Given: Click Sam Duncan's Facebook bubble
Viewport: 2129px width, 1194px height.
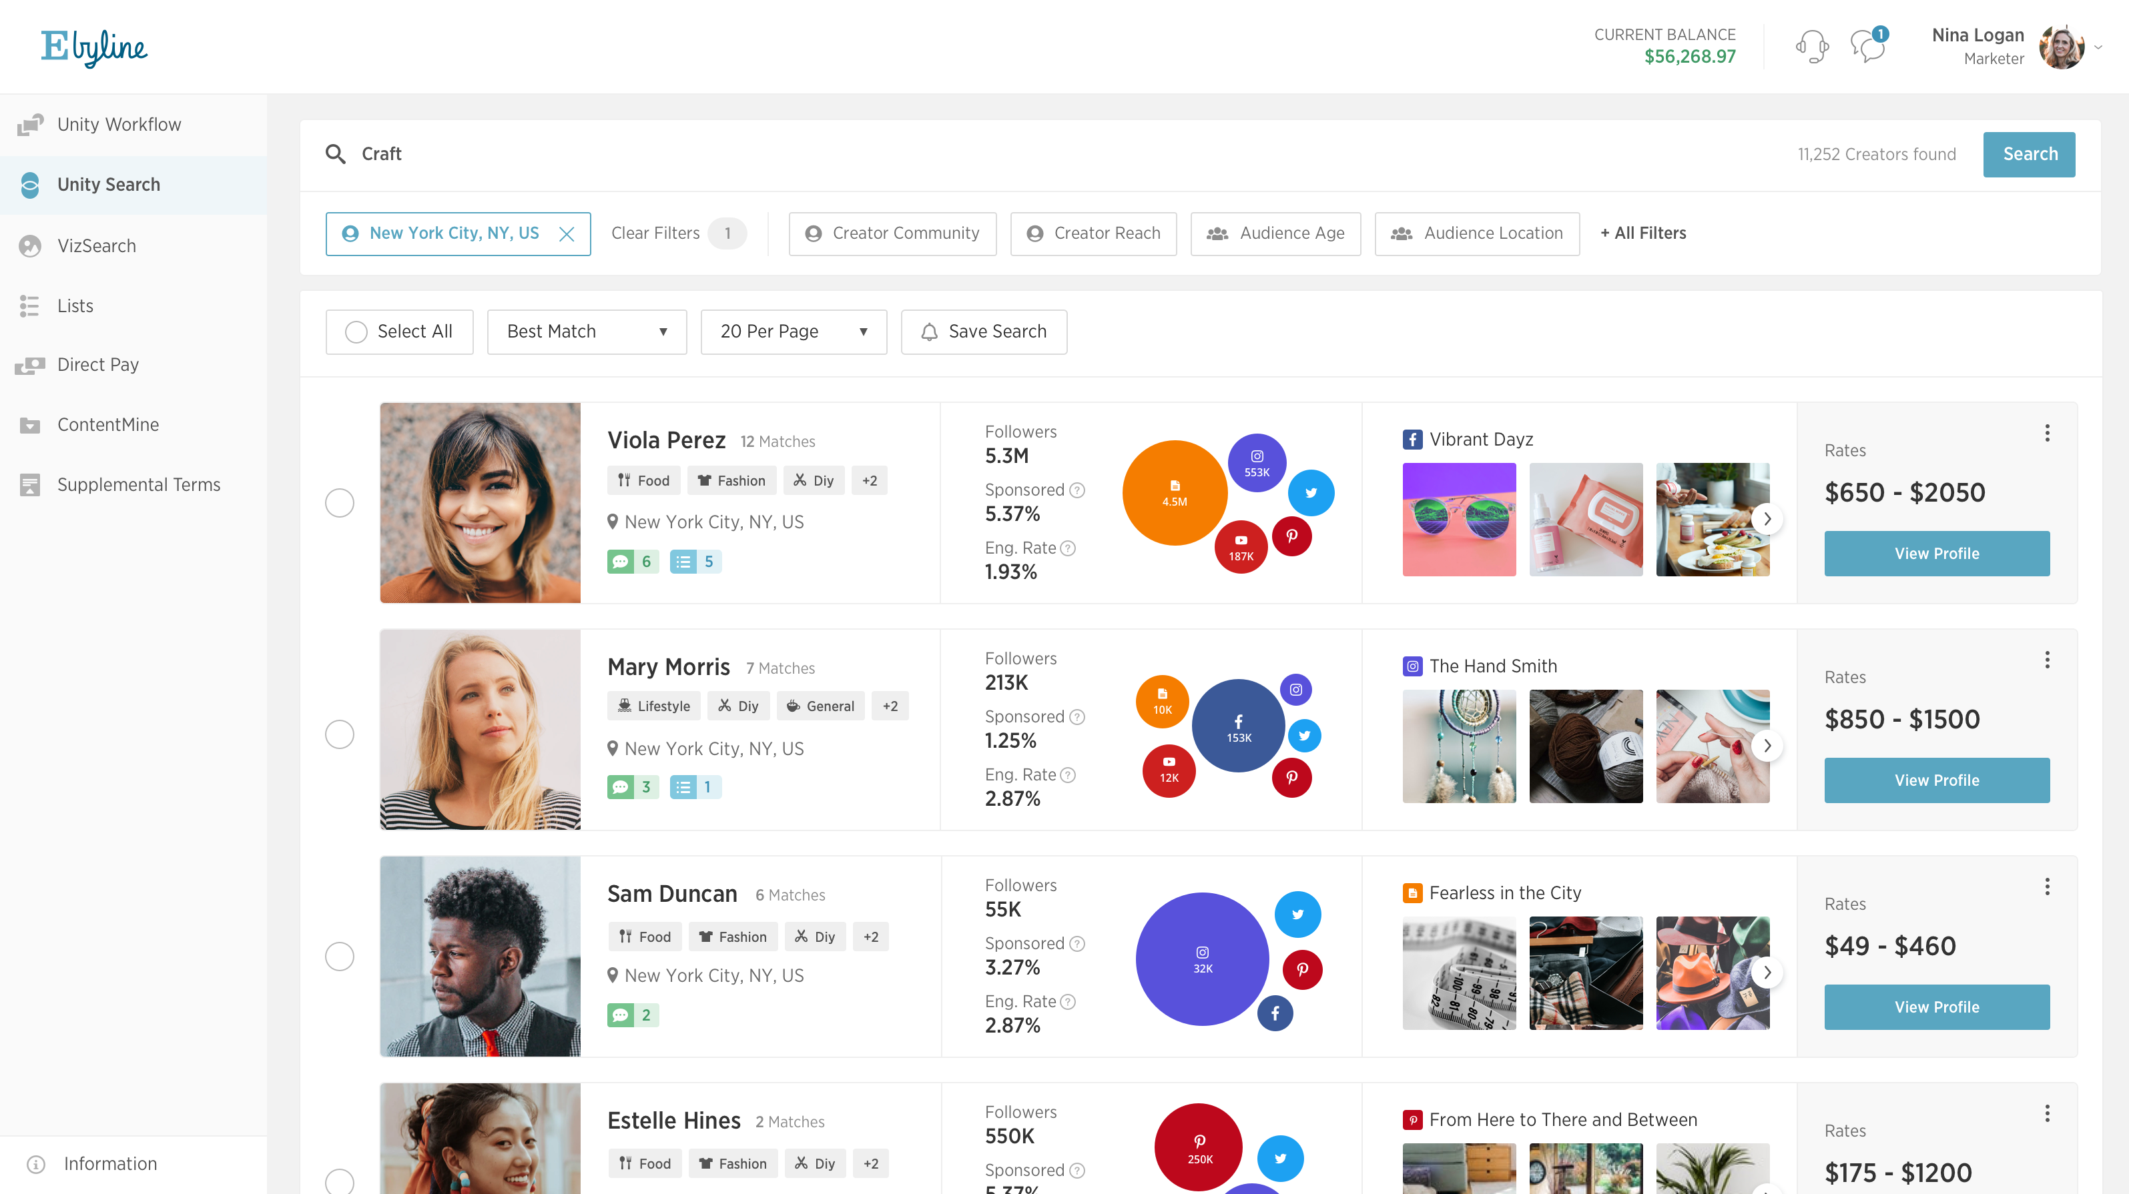Looking at the screenshot, I should (x=1275, y=1013).
